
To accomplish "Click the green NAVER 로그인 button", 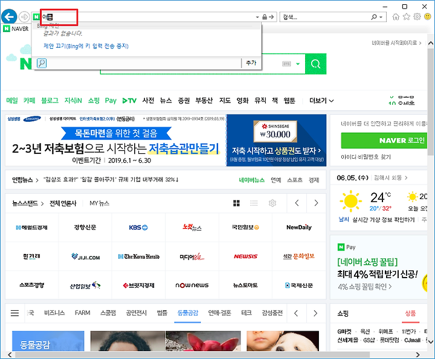I will coord(384,141).
